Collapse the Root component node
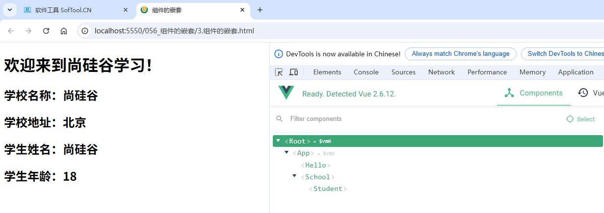Screen dimensions: 604x213 click(x=278, y=141)
